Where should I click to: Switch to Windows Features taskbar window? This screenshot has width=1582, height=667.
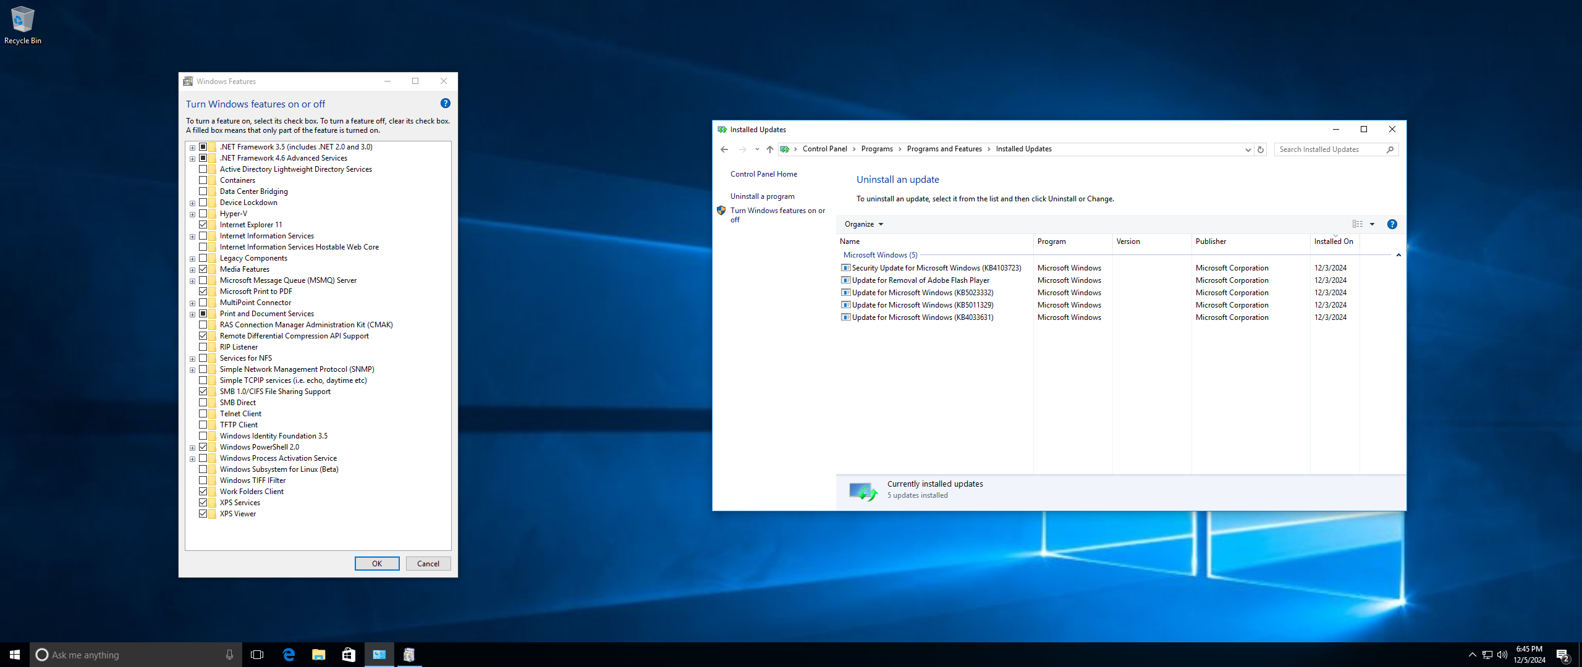(x=408, y=655)
